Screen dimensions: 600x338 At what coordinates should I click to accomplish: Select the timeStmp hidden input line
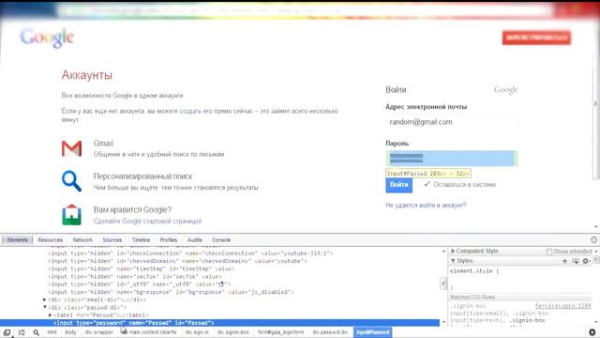click(x=142, y=269)
